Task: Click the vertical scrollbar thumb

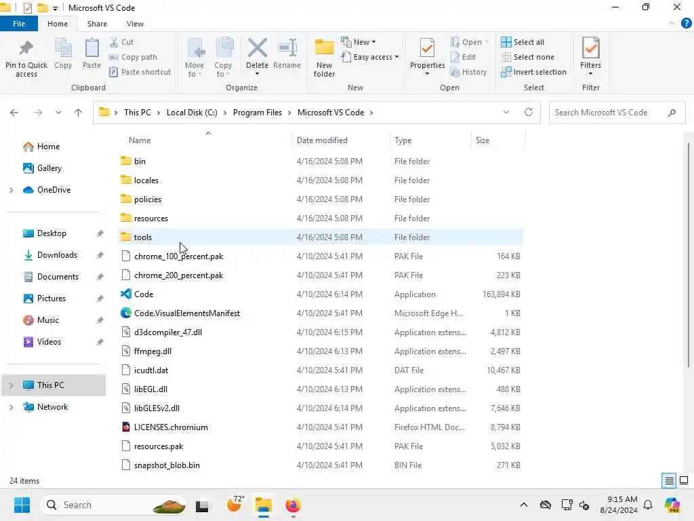Action: click(x=689, y=255)
